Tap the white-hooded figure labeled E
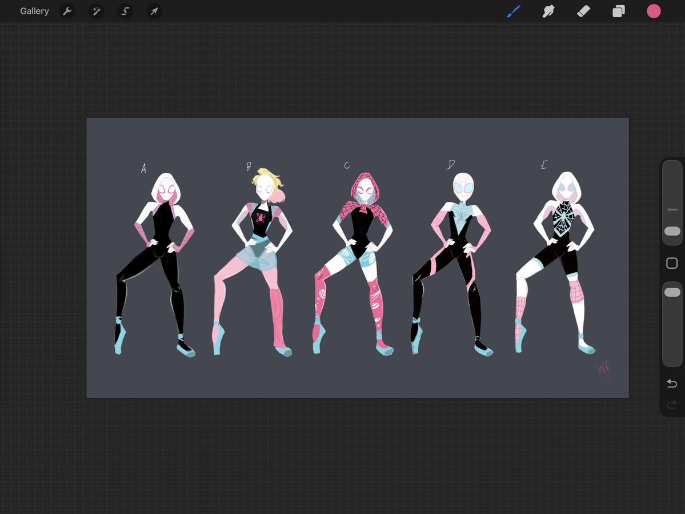 coord(555,262)
